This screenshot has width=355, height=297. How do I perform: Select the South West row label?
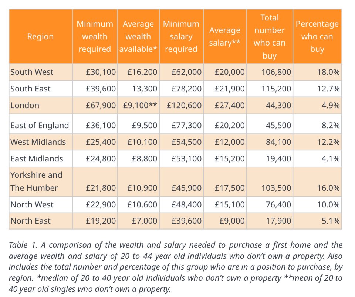(x=32, y=72)
